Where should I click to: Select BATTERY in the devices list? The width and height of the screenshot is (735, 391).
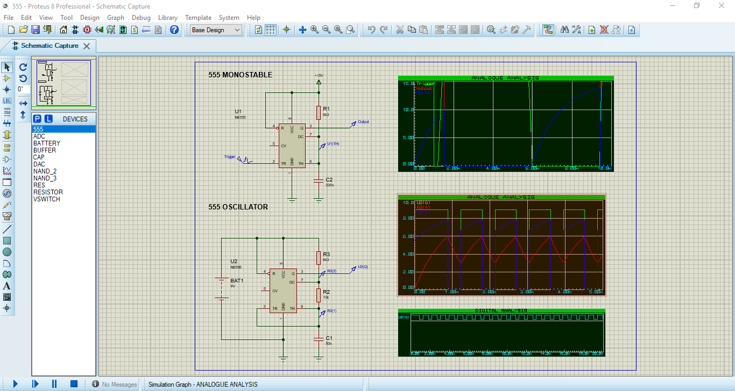[47, 143]
